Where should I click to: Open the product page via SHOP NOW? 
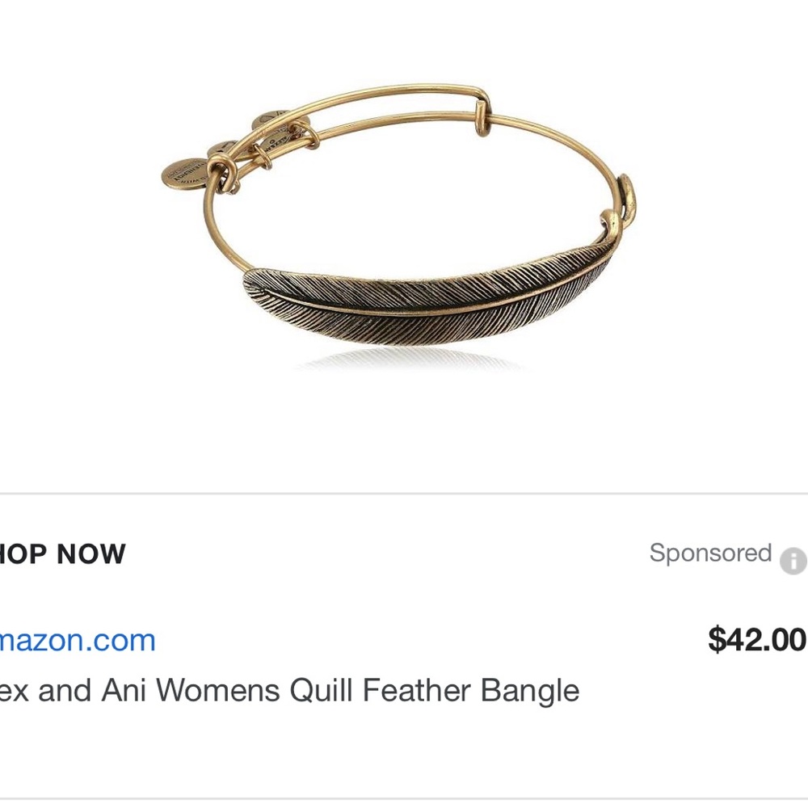[x=61, y=554]
